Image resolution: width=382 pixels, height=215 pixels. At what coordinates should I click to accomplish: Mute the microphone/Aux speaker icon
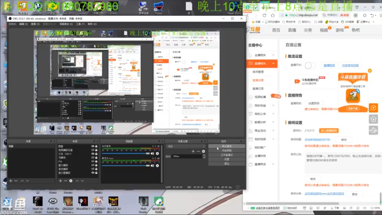(152, 166)
